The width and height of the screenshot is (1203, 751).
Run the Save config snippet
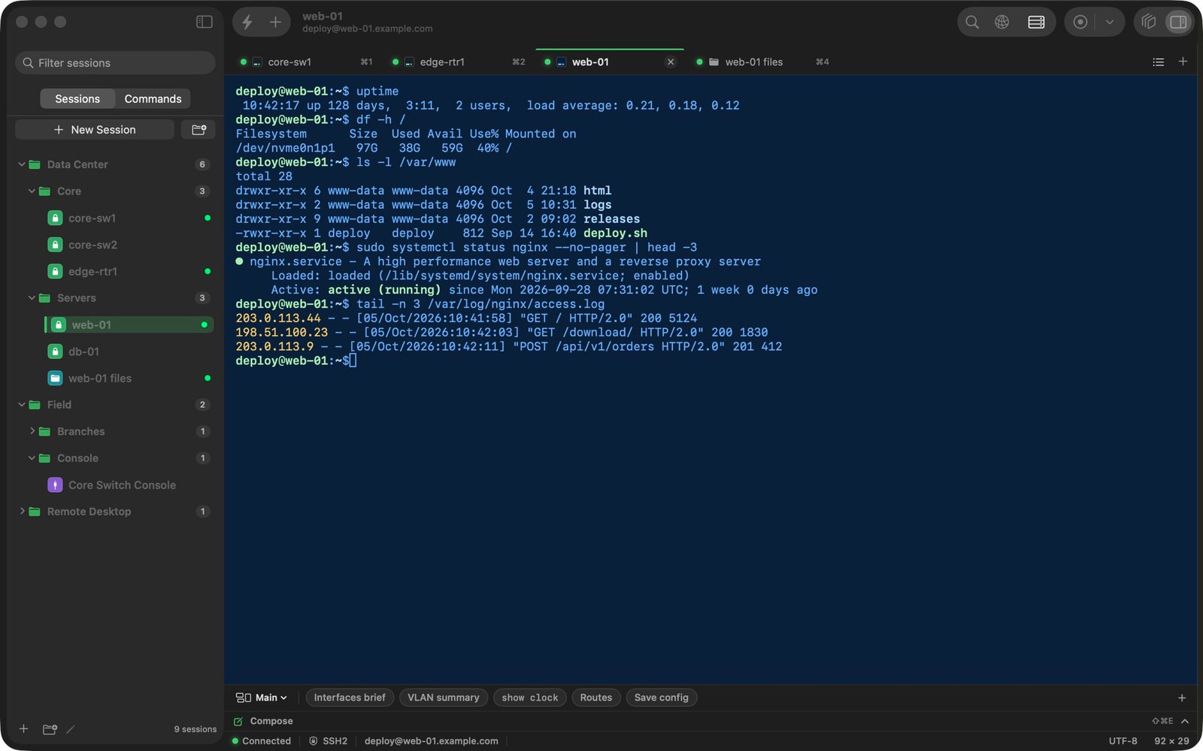(x=662, y=698)
